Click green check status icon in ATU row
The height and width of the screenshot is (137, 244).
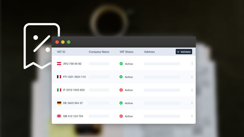121,64
